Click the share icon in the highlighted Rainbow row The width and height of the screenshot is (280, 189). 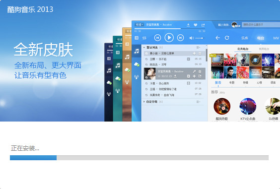tap(200, 76)
